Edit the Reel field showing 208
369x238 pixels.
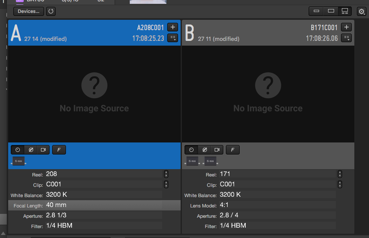click(x=103, y=174)
